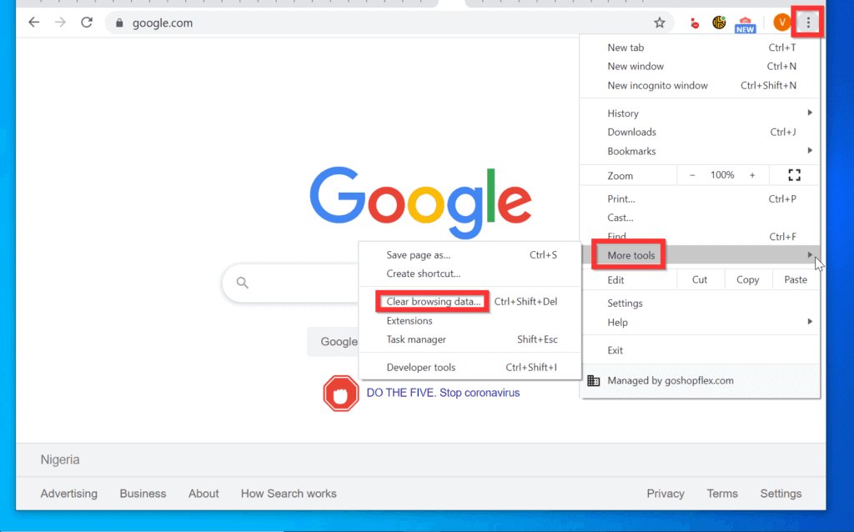Select Create shortcut... in submenu
The image size is (854, 532).
470,274
